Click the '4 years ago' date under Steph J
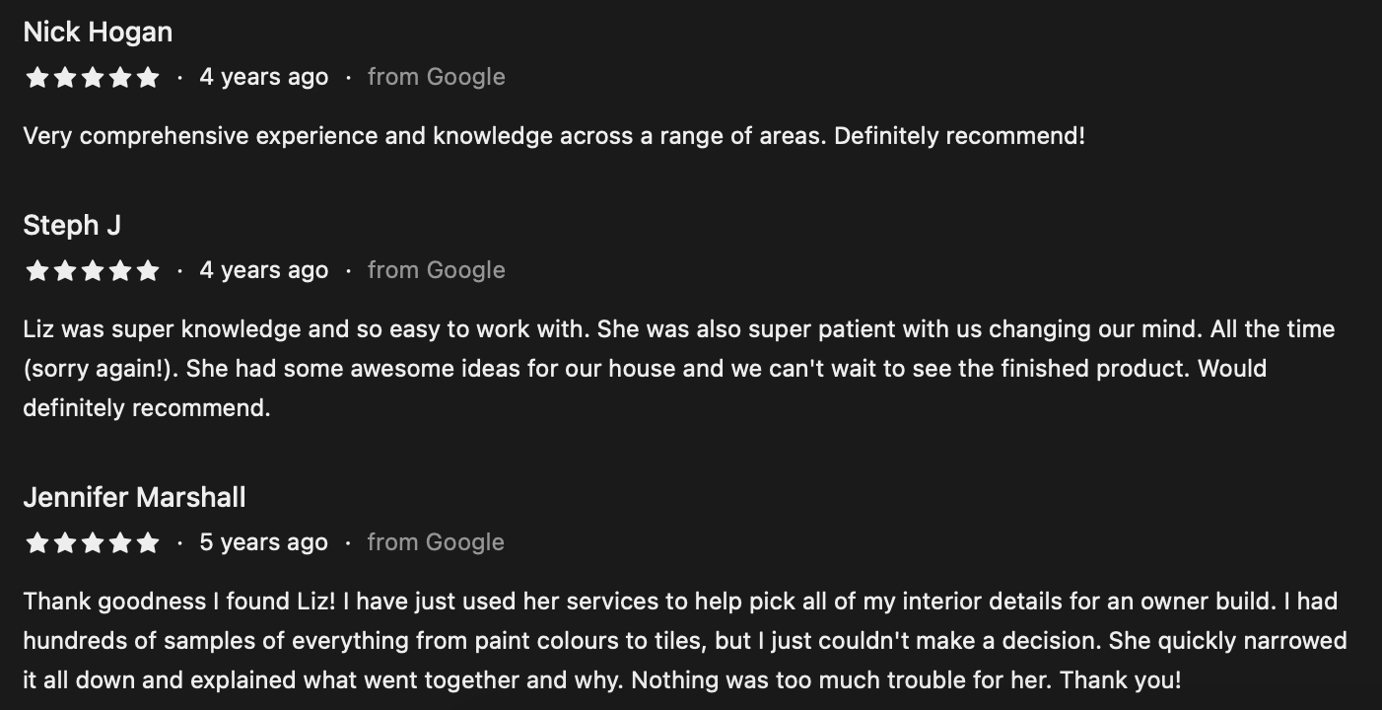 [264, 270]
